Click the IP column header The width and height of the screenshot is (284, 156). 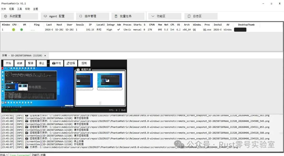[x=90, y=25]
